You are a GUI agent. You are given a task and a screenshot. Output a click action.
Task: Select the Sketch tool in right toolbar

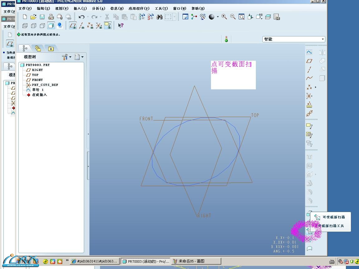click(x=309, y=52)
